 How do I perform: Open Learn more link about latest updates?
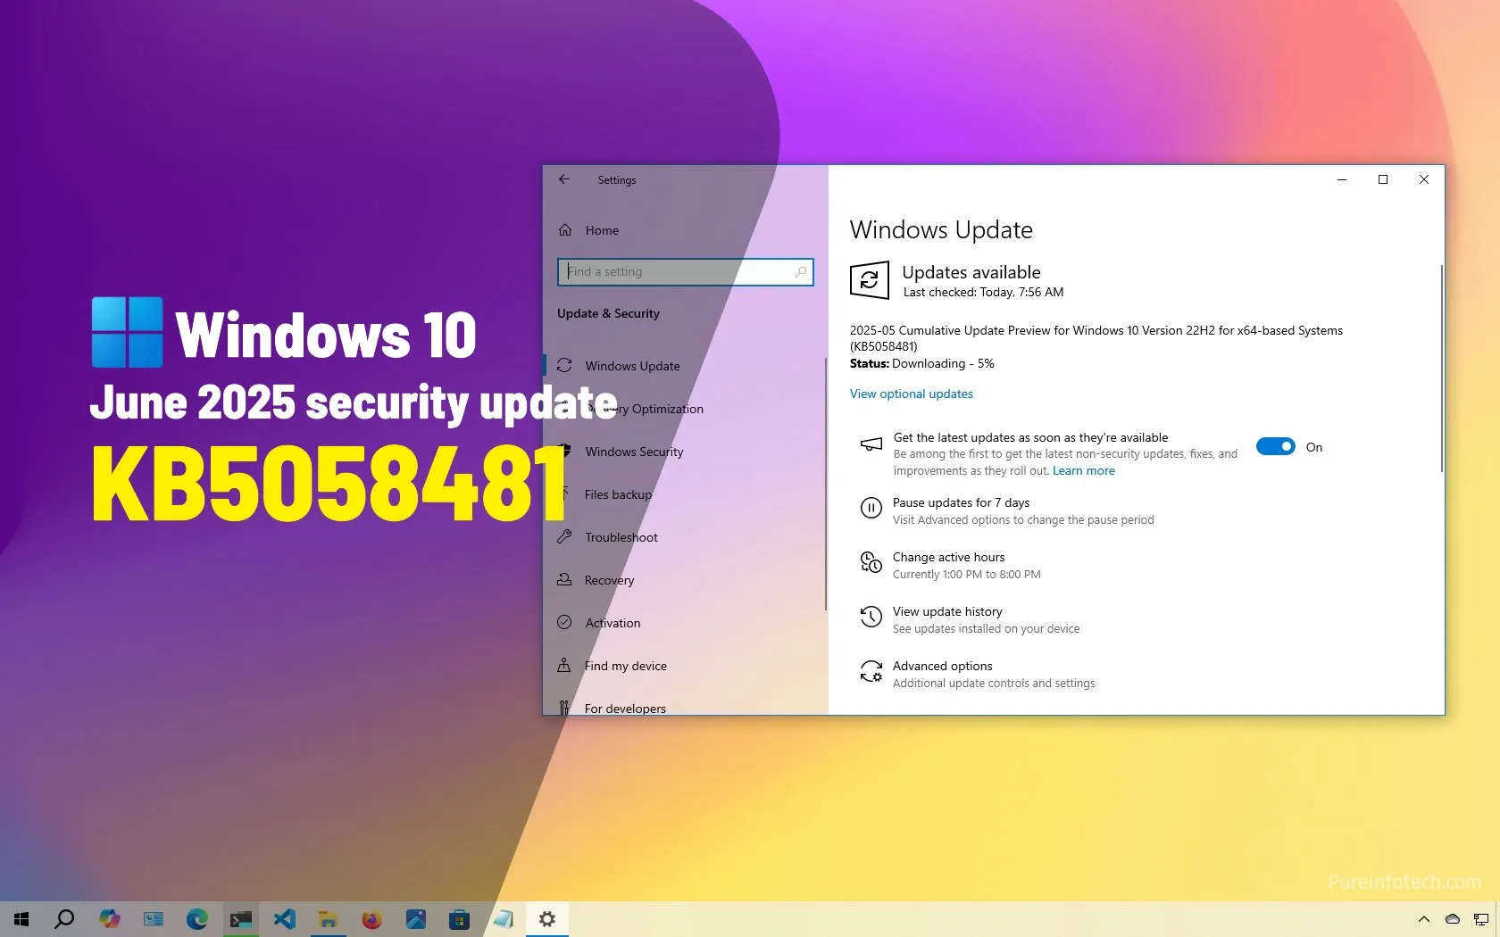[x=1083, y=470]
